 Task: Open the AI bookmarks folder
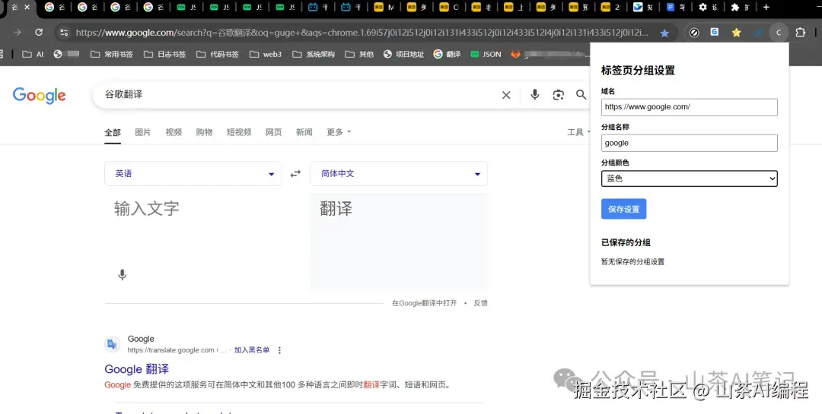point(33,54)
